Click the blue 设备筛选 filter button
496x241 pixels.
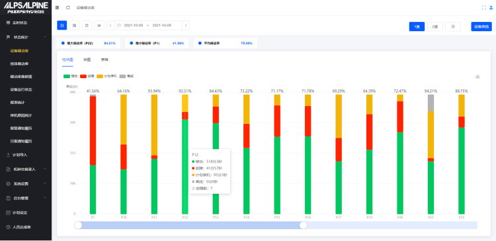481,26
